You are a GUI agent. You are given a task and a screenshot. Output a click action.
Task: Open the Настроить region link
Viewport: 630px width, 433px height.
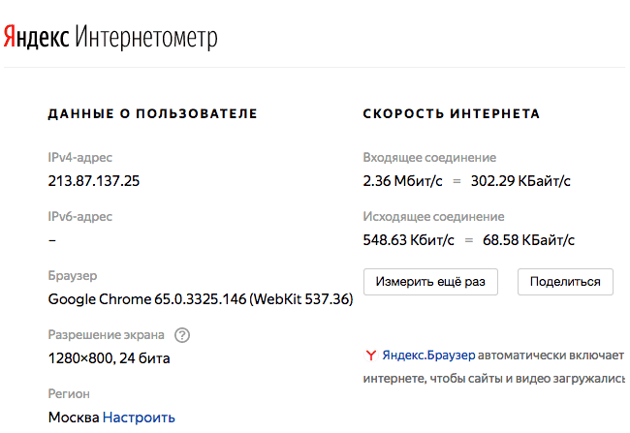pyautogui.click(x=139, y=418)
